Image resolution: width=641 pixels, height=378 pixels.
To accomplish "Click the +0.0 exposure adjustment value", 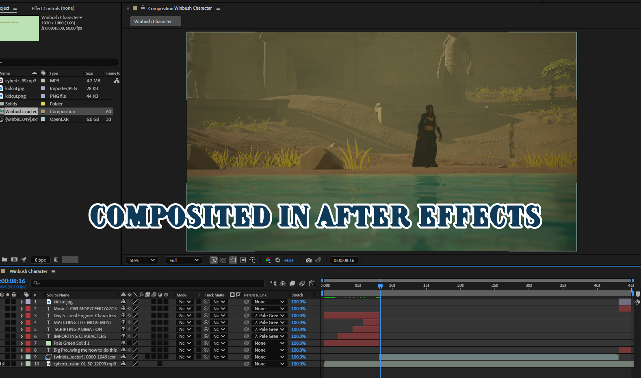I will pyautogui.click(x=288, y=260).
